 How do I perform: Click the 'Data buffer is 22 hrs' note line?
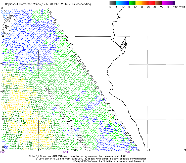91,159
